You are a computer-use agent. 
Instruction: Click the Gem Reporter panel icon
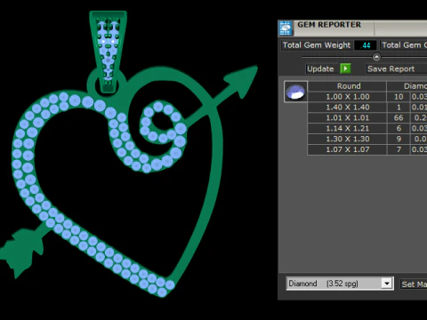coord(286,28)
